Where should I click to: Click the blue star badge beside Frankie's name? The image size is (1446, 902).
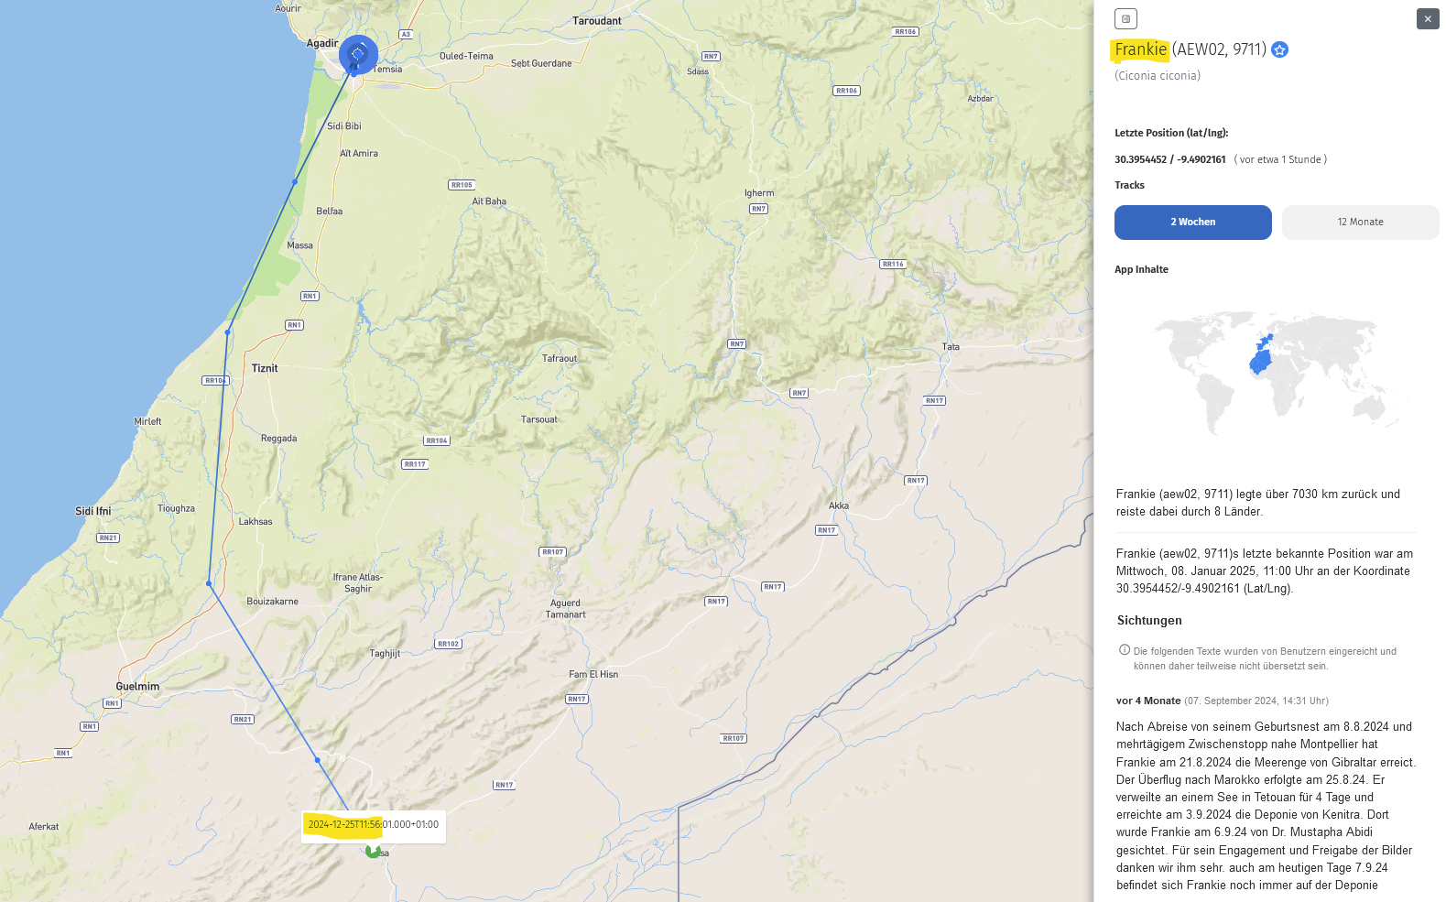tap(1280, 50)
